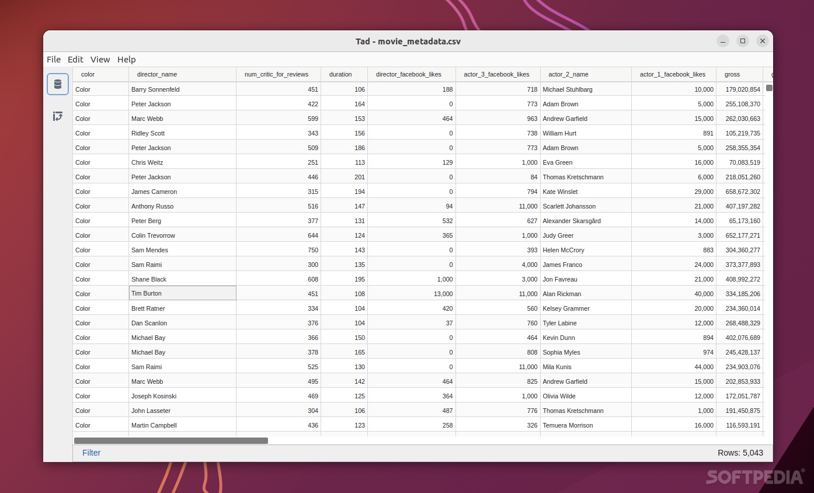Click the Ridley Scott director cell
The height and width of the screenshot is (493, 814).
[x=182, y=133]
